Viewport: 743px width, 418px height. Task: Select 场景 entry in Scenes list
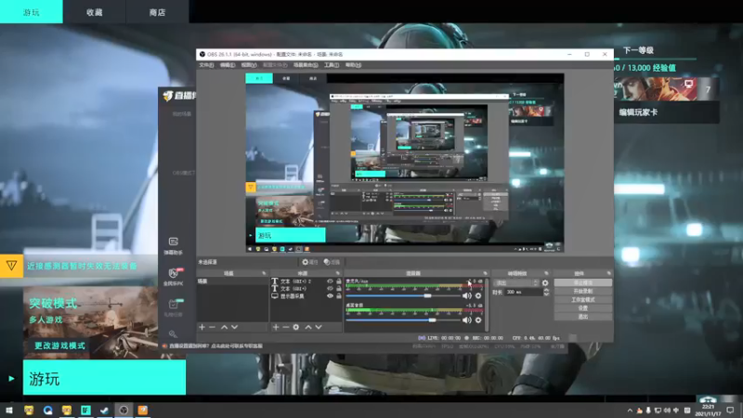[x=232, y=281]
